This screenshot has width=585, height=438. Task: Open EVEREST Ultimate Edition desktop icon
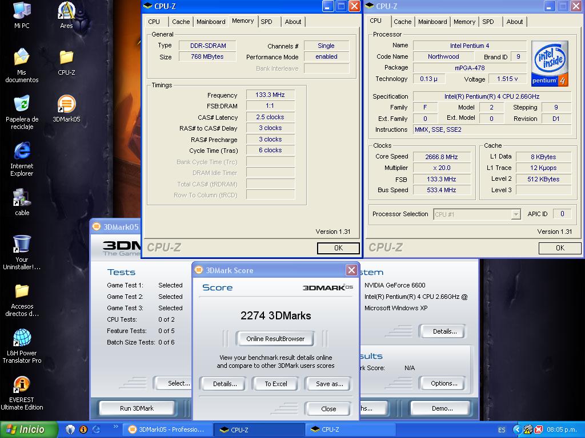pyautogui.click(x=22, y=386)
